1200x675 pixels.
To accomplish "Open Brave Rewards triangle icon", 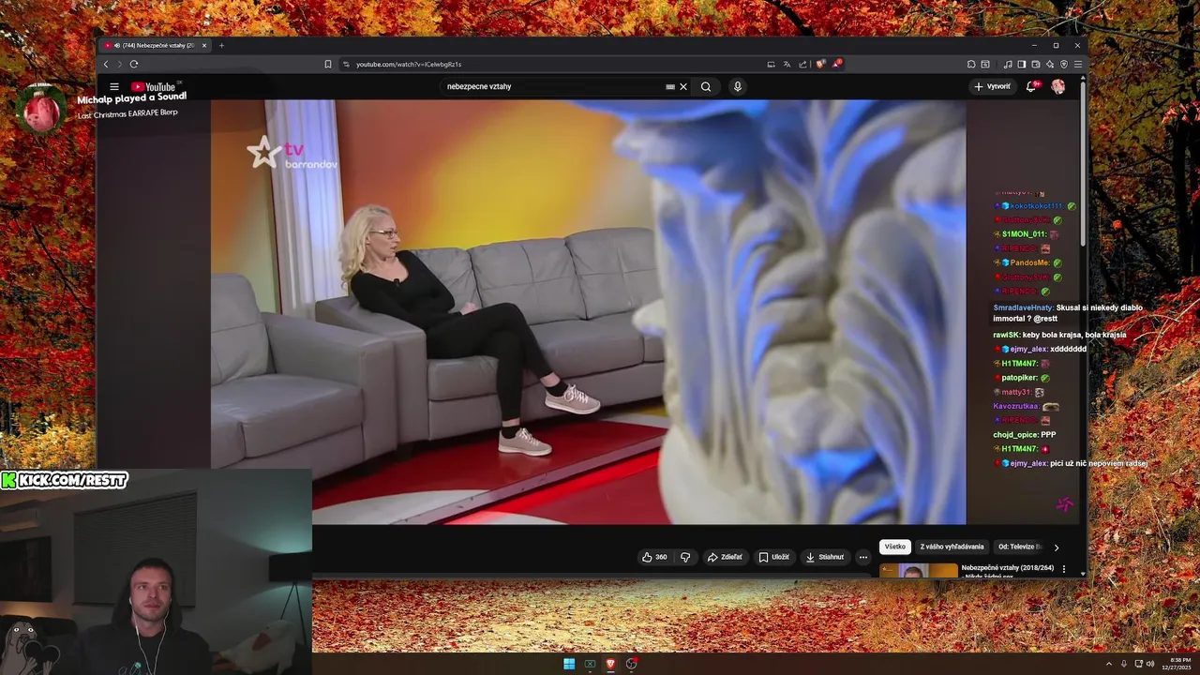I will [836, 64].
